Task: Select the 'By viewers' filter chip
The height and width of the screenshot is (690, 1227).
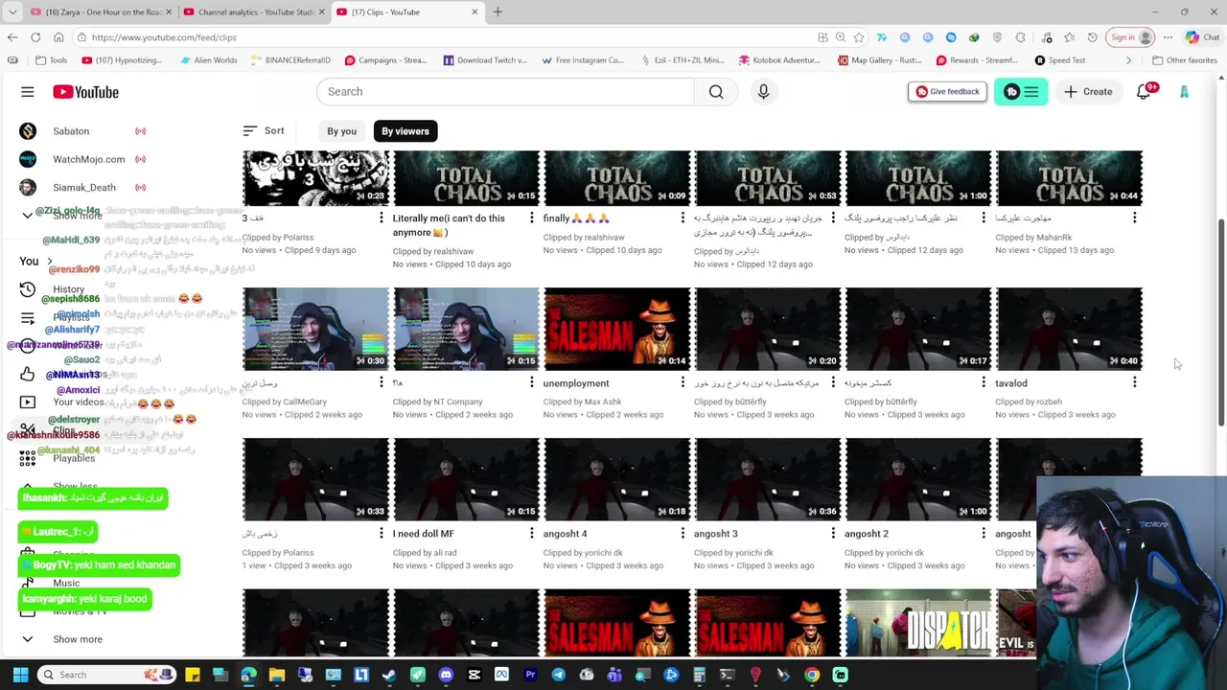Action: coord(405,131)
